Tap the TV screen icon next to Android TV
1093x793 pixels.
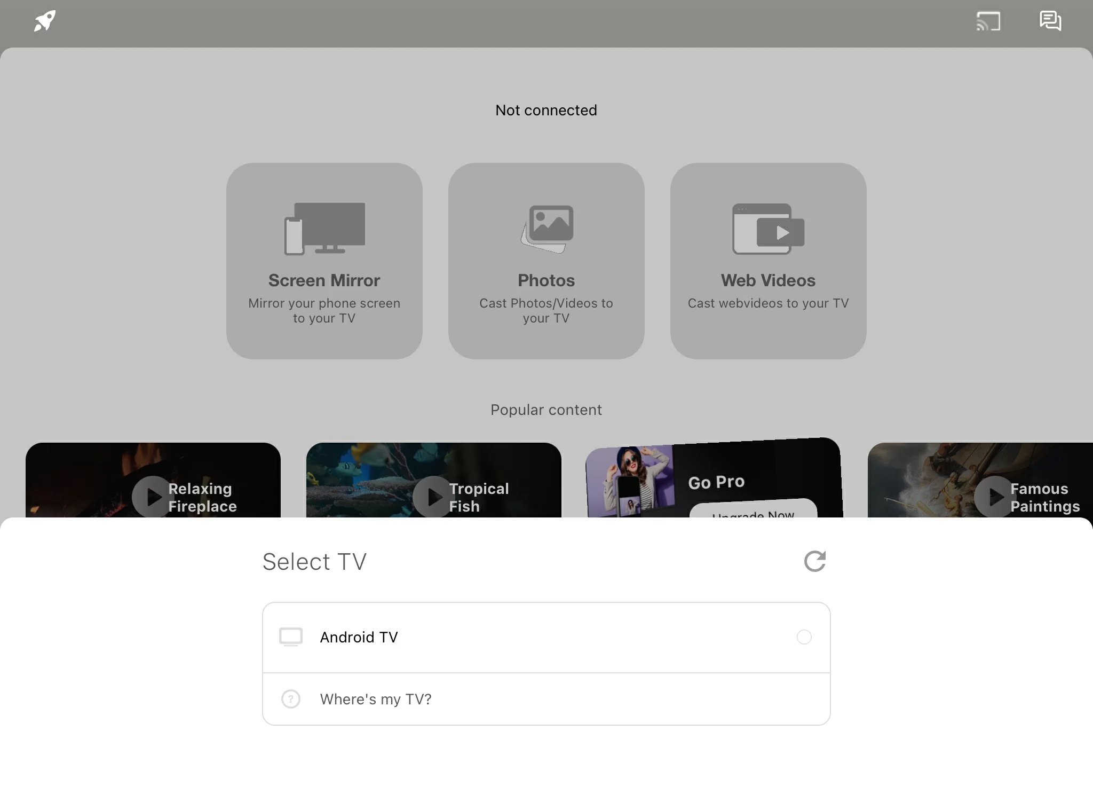click(290, 637)
